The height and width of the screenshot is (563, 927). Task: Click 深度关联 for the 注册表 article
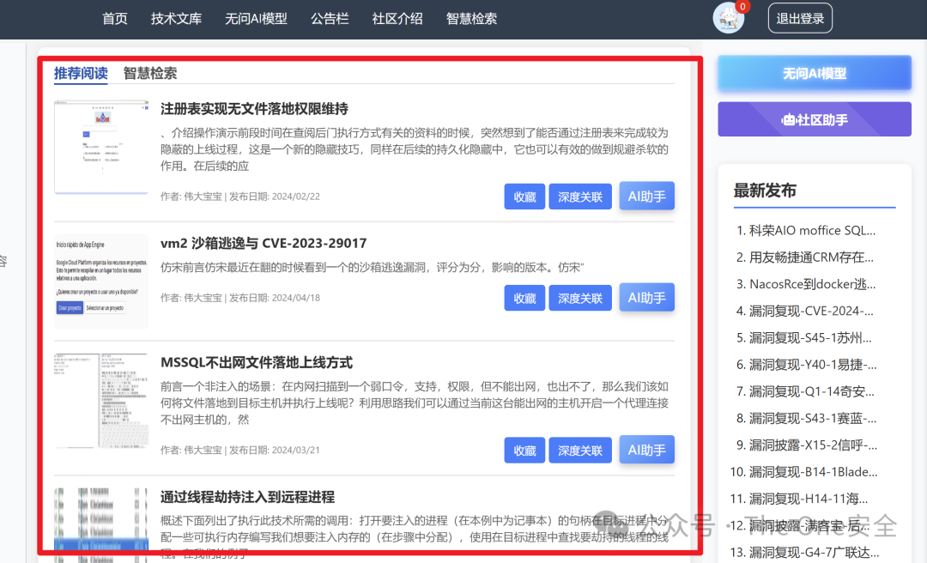coord(580,197)
